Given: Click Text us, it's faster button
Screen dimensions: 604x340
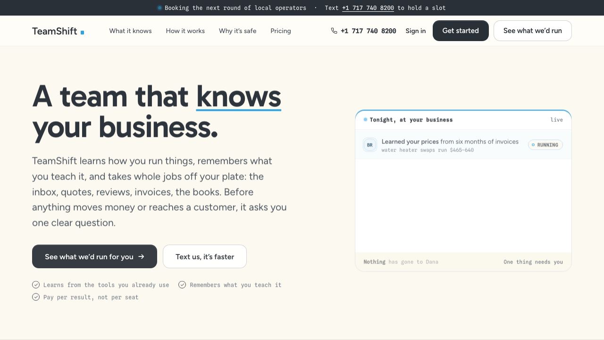Looking at the screenshot, I should click(x=205, y=256).
